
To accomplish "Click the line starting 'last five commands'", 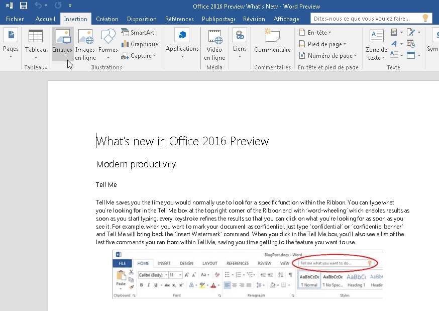I will 226,242.
